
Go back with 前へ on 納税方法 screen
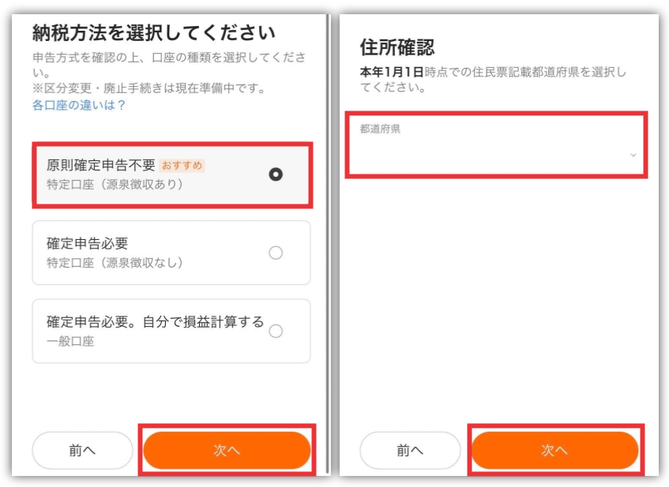click(82, 450)
